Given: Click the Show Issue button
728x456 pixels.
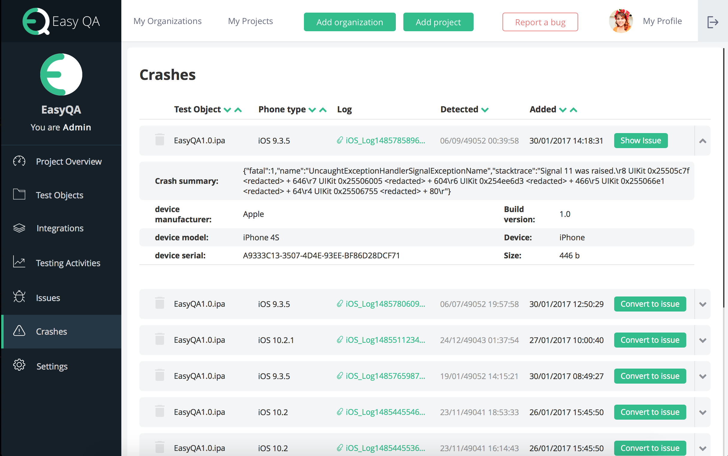Looking at the screenshot, I should (641, 140).
